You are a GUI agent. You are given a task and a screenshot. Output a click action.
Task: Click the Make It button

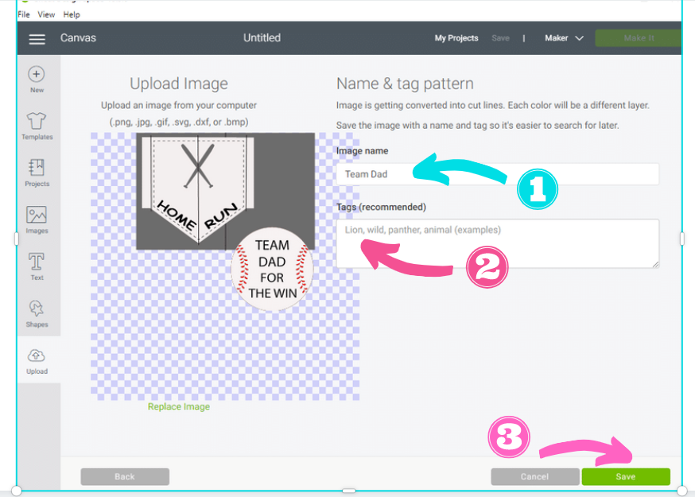[639, 38]
